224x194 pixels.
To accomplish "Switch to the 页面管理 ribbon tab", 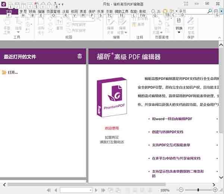I will tap(53, 12).
